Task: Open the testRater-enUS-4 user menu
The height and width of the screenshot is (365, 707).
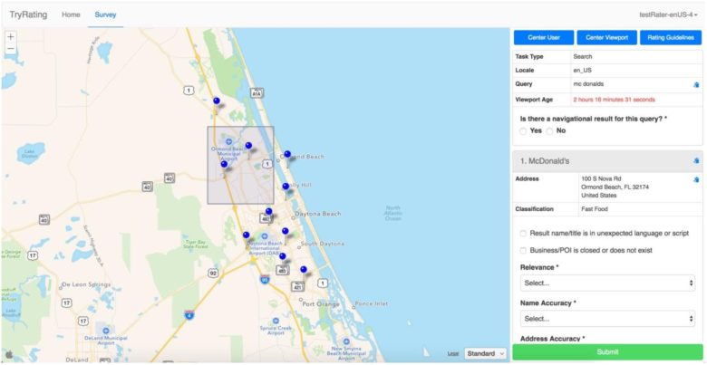Action: pyautogui.click(x=667, y=14)
